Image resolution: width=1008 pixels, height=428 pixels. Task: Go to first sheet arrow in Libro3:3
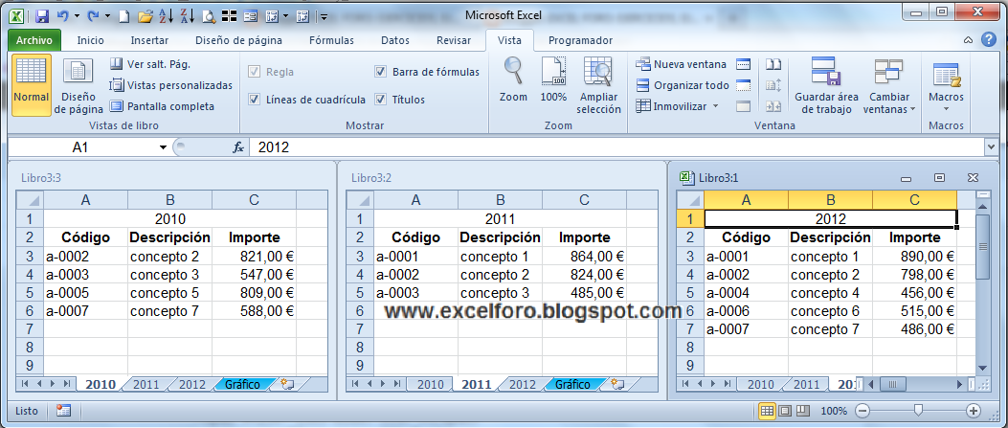(25, 384)
